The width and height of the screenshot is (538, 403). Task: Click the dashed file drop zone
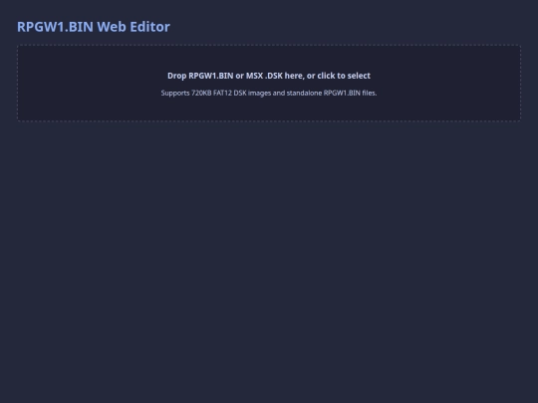point(269,83)
